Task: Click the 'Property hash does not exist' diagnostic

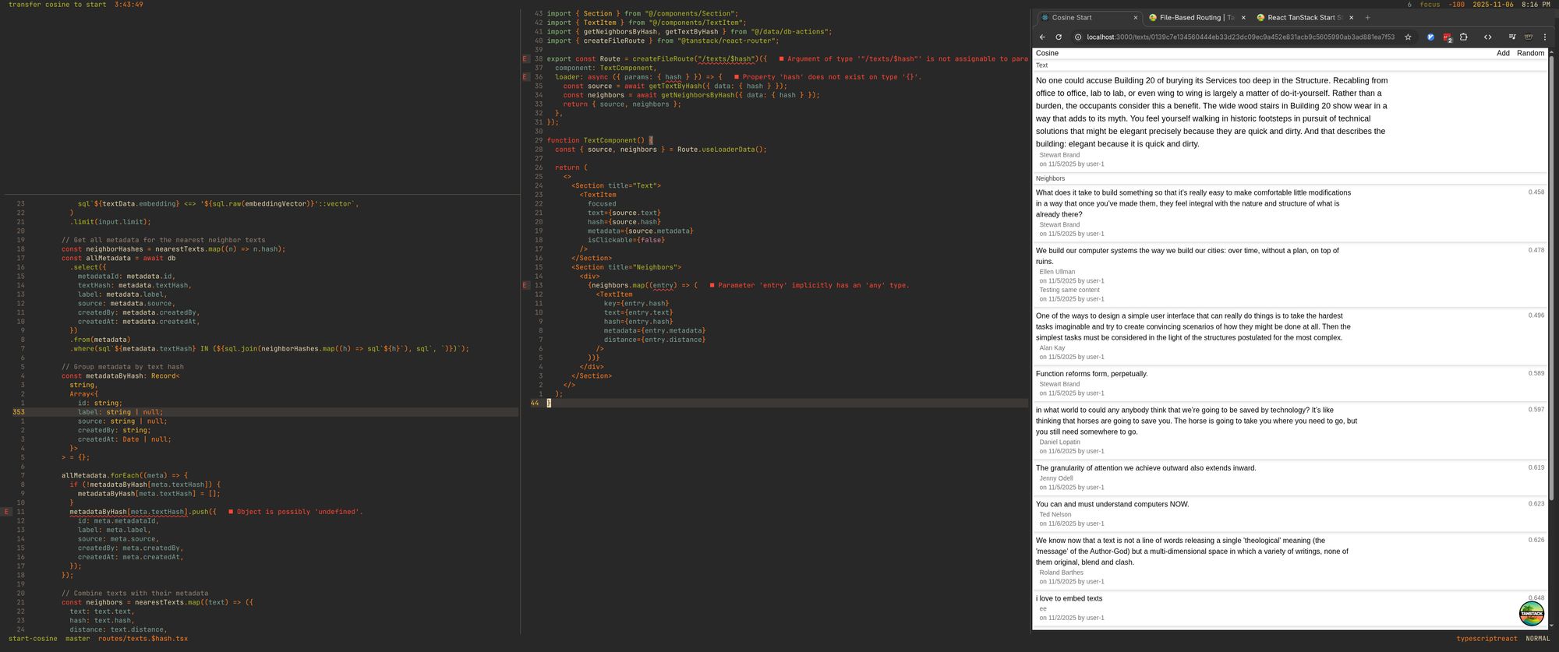Action: pos(832,76)
